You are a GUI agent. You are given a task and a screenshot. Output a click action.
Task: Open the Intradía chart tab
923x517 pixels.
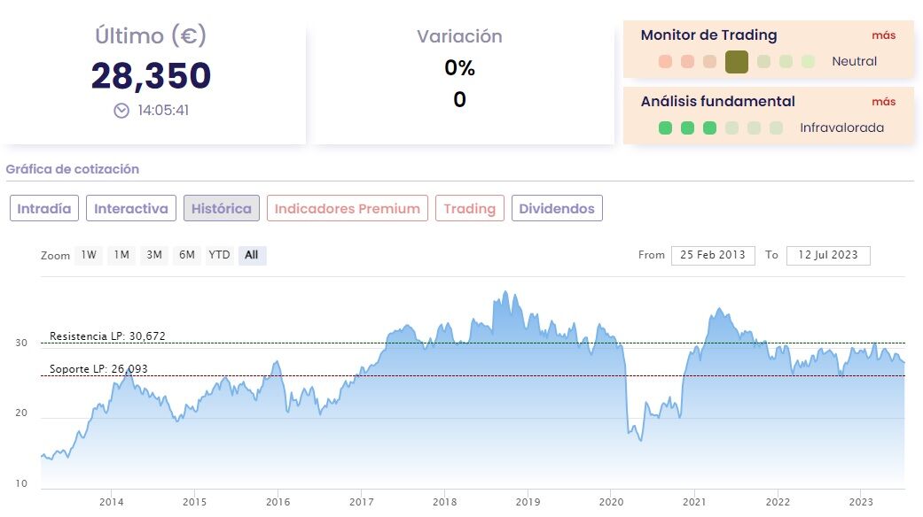click(44, 209)
